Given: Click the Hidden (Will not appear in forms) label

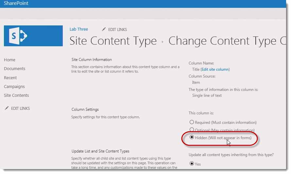Looking at the screenshot, I should (223, 138).
